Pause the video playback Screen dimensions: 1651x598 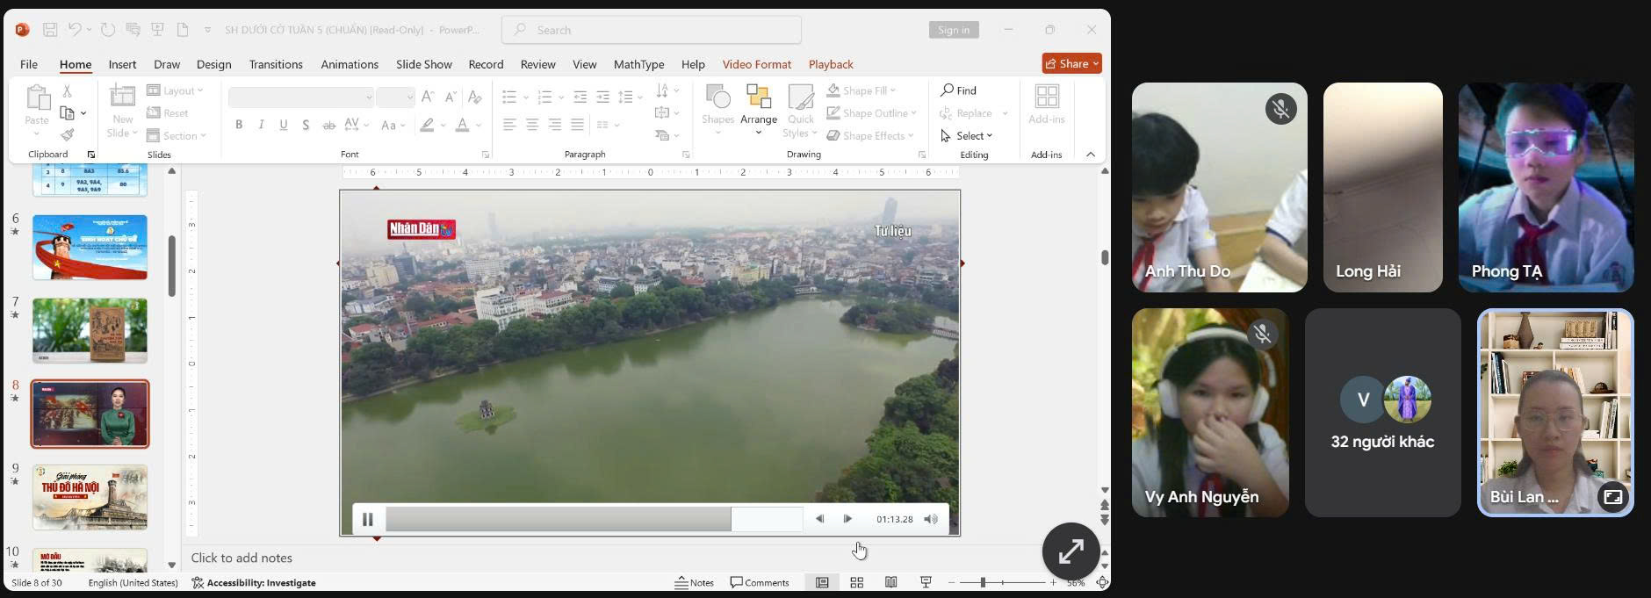point(367,519)
